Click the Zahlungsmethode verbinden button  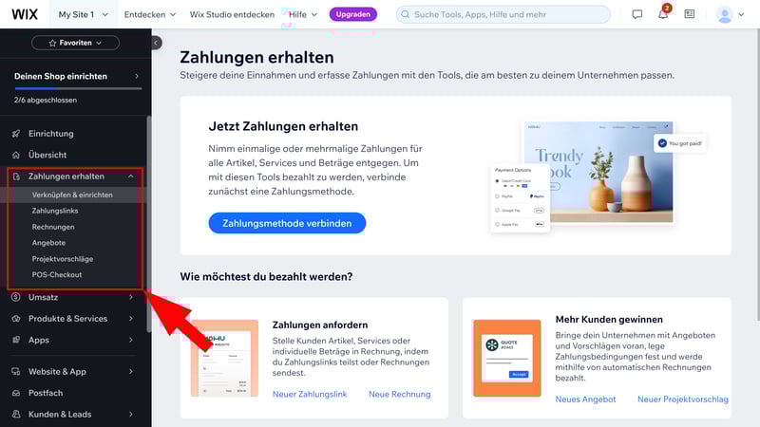pos(287,223)
